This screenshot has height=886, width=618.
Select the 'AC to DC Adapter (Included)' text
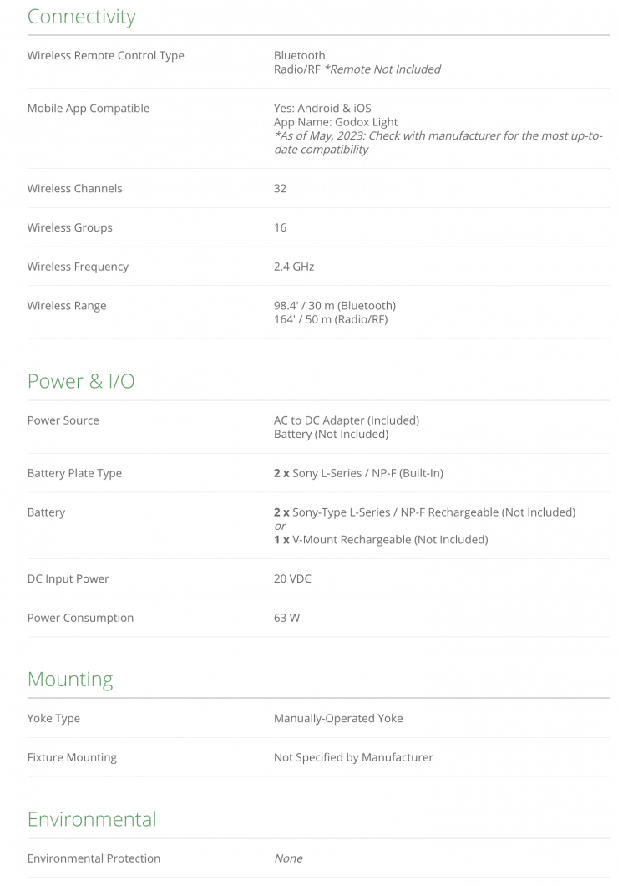click(346, 420)
